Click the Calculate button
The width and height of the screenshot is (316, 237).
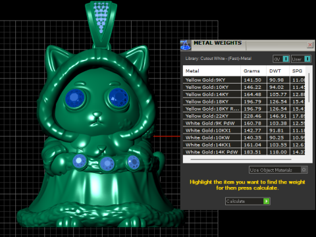tap(248, 201)
